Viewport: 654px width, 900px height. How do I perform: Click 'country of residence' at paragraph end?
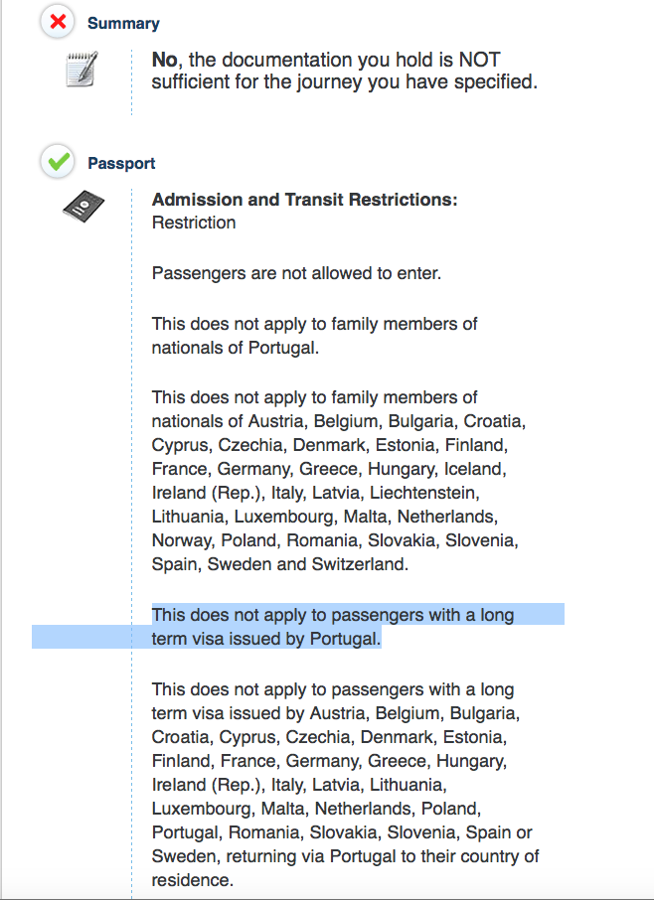pyautogui.click(x=345, y=868)
